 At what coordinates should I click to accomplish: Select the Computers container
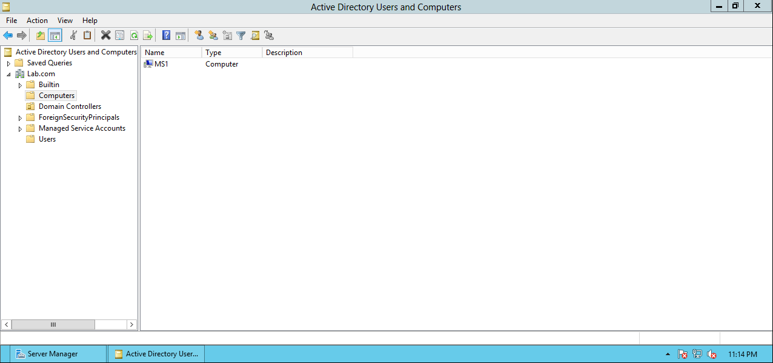point(57,96)
